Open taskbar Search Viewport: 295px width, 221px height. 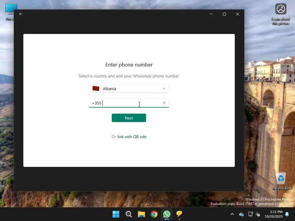(129, 214)
